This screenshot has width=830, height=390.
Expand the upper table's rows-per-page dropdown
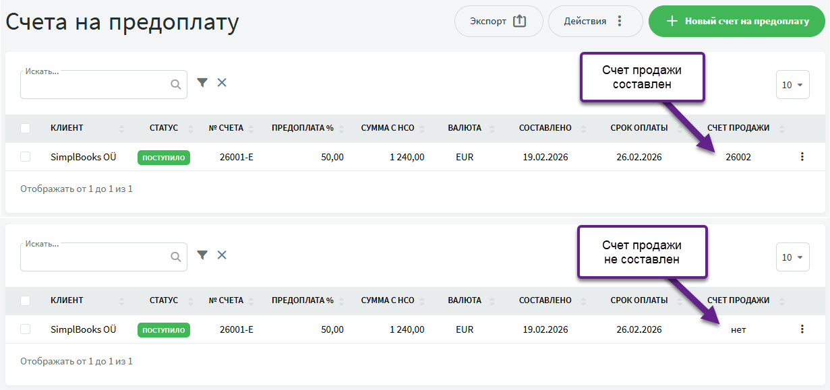click(792, 85)
